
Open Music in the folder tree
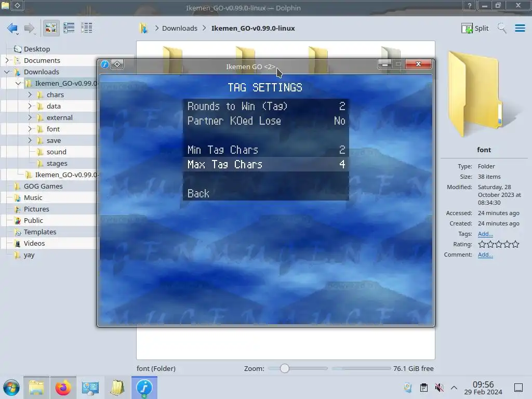point(33,197)
